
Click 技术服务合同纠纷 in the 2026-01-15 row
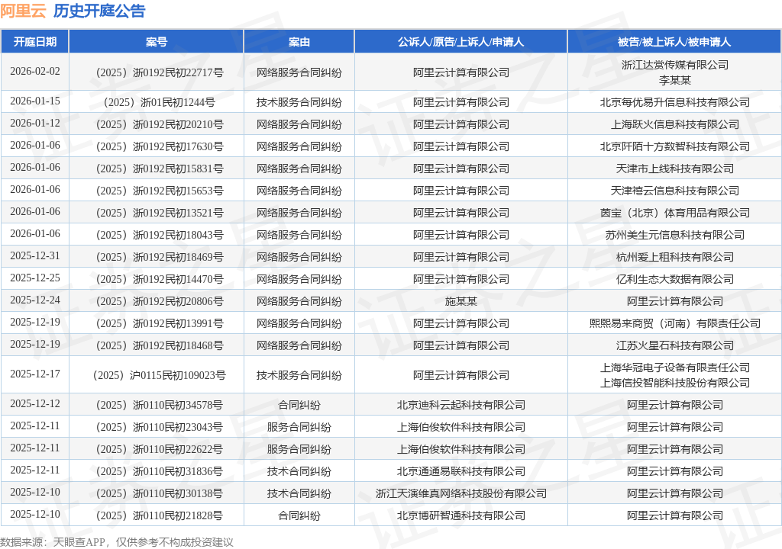pos(299,102)
